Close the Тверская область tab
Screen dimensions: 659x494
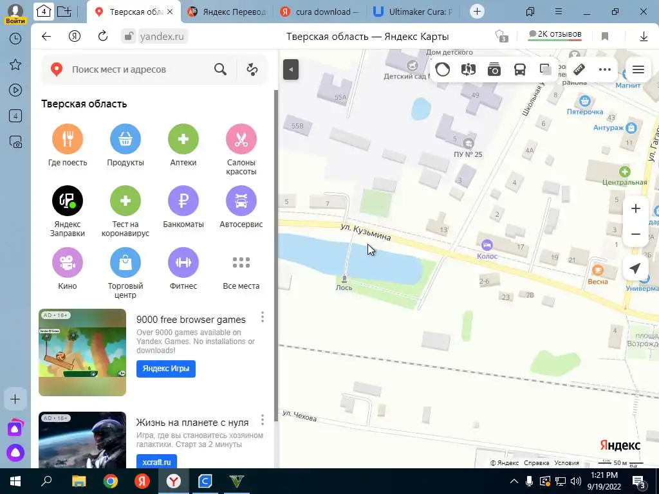(x=170, y=12)
